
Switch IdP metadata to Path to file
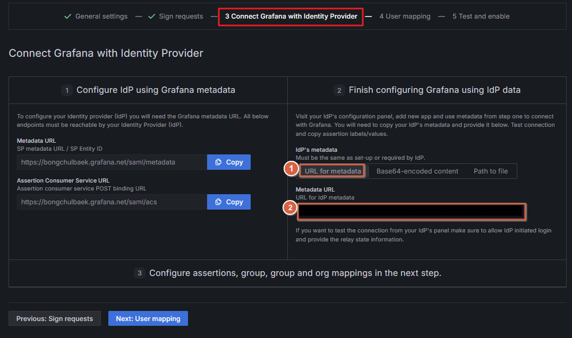coord(490,171)
